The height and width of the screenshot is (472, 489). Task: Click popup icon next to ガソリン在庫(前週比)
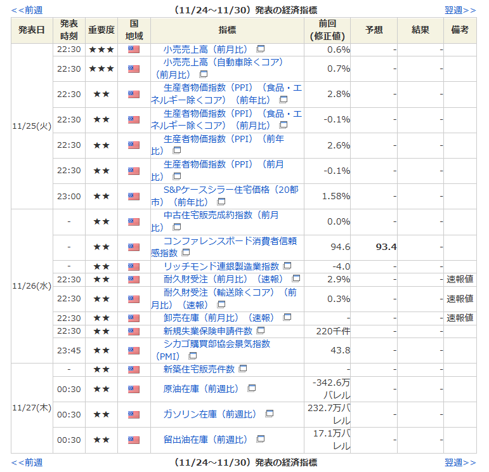(x=270, y=414)
